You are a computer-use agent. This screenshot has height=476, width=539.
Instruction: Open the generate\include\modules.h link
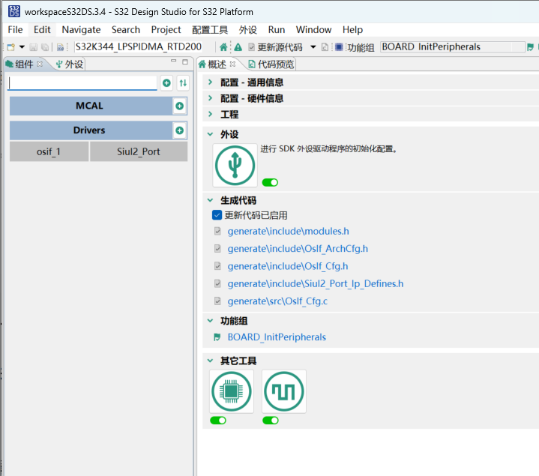288,232
